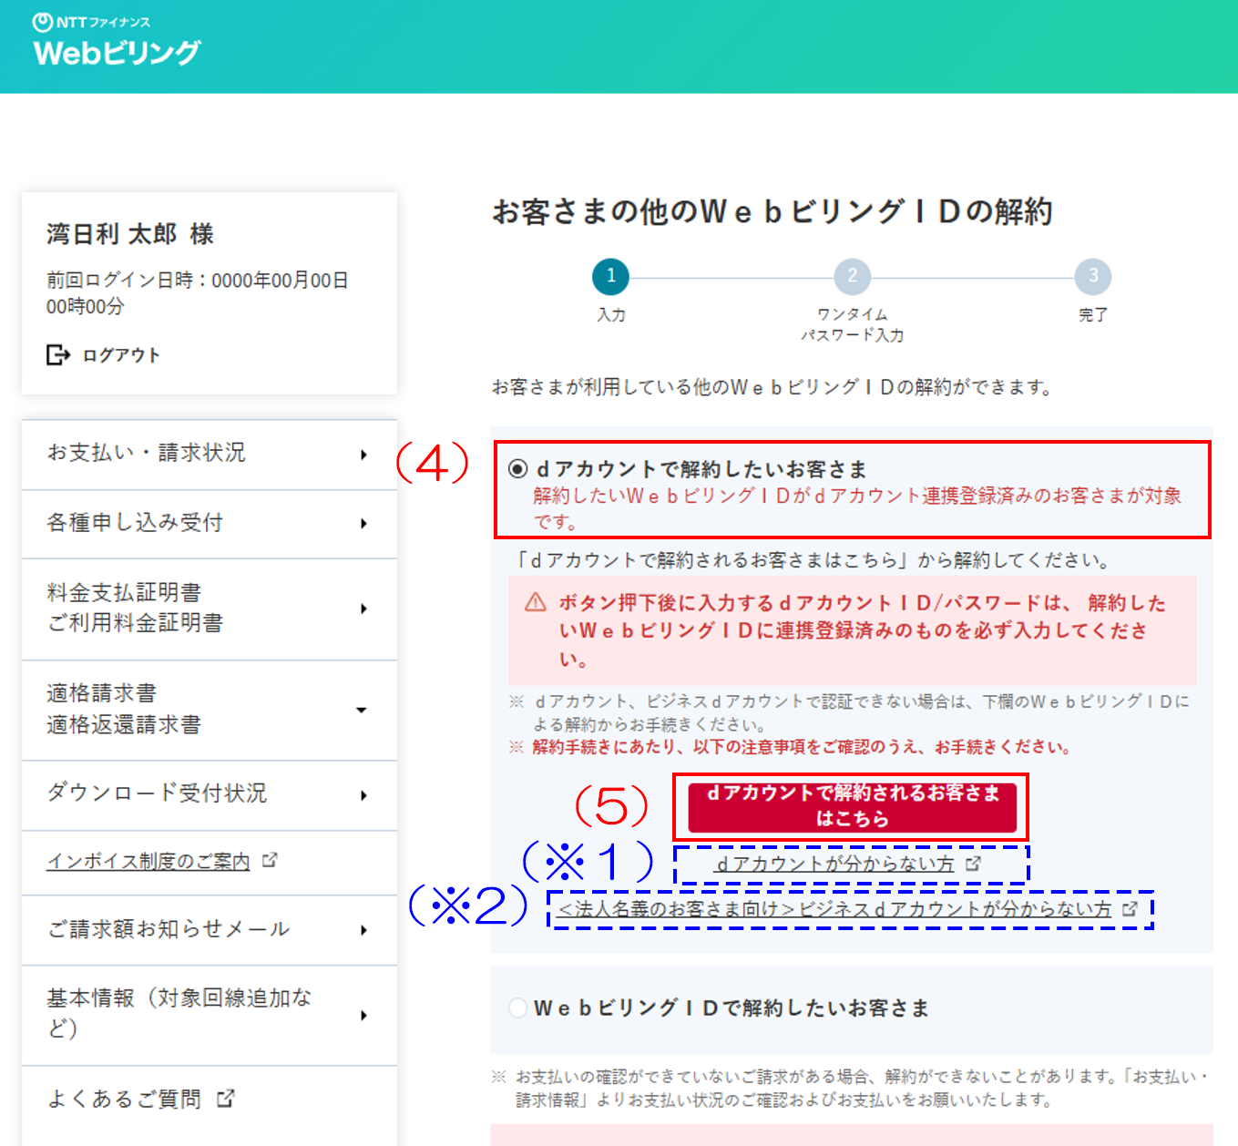Open the お支払い・請求状況 menu item
This screenshot has height=1146, width=1238.
click(x=210, y=454)
